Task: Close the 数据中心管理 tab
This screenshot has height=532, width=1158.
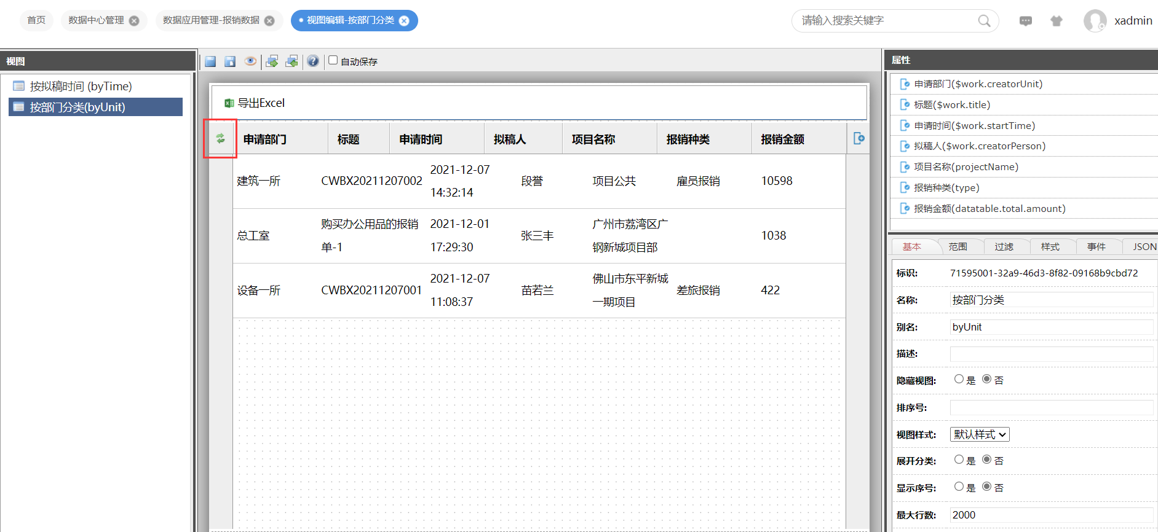Action: (134, 21)
